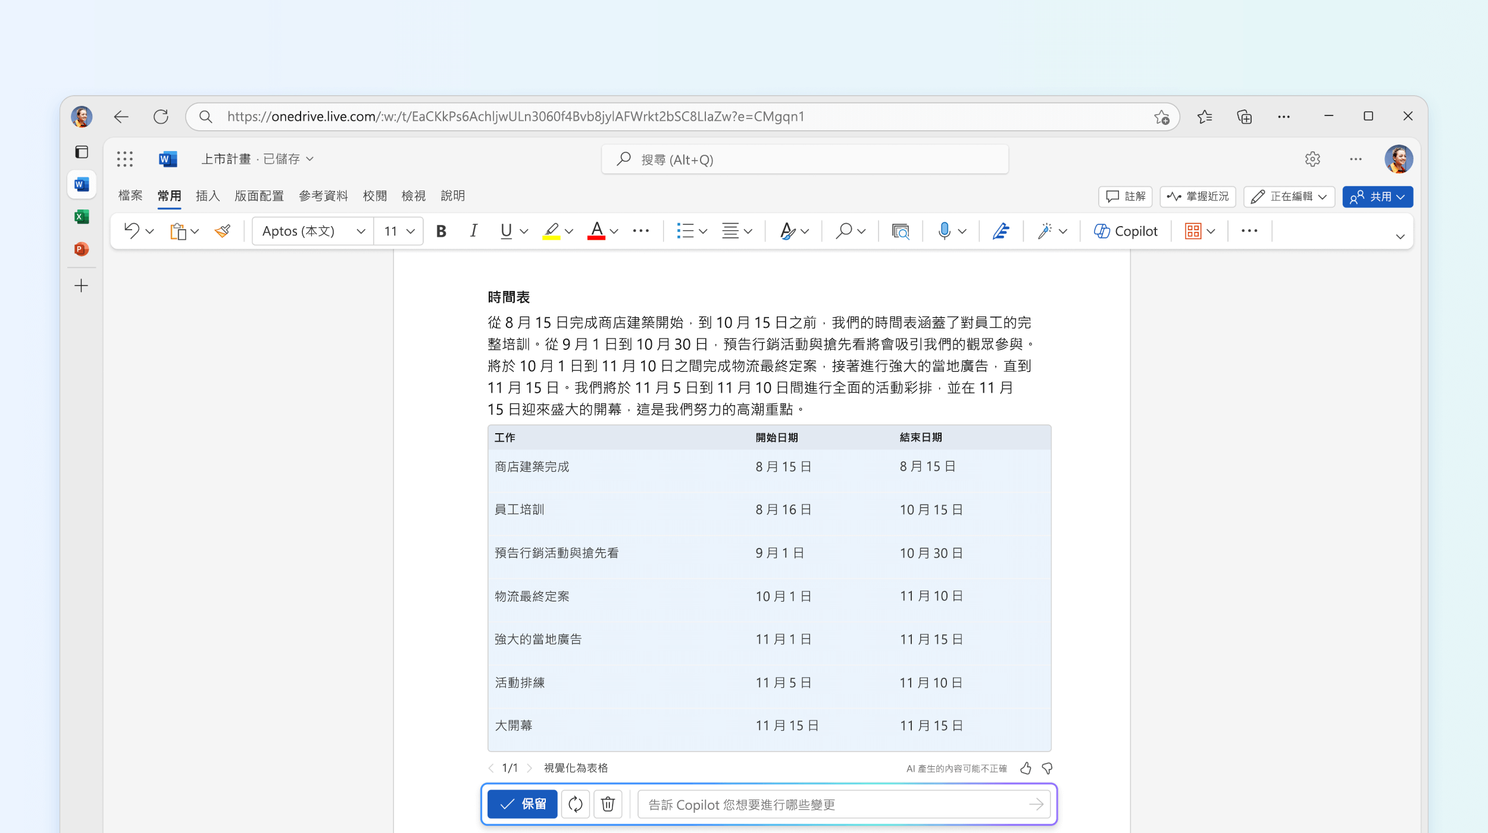This screenshot has height=833, width=1488.
Task: Click the 掌握近況 catch up button
Action: 1198,196
